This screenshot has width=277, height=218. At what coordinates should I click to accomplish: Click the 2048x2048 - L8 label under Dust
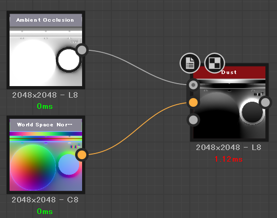(x=229, y=148)
